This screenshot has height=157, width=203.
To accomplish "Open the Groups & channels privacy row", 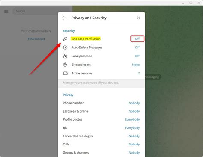I will (x=101, y=153).
